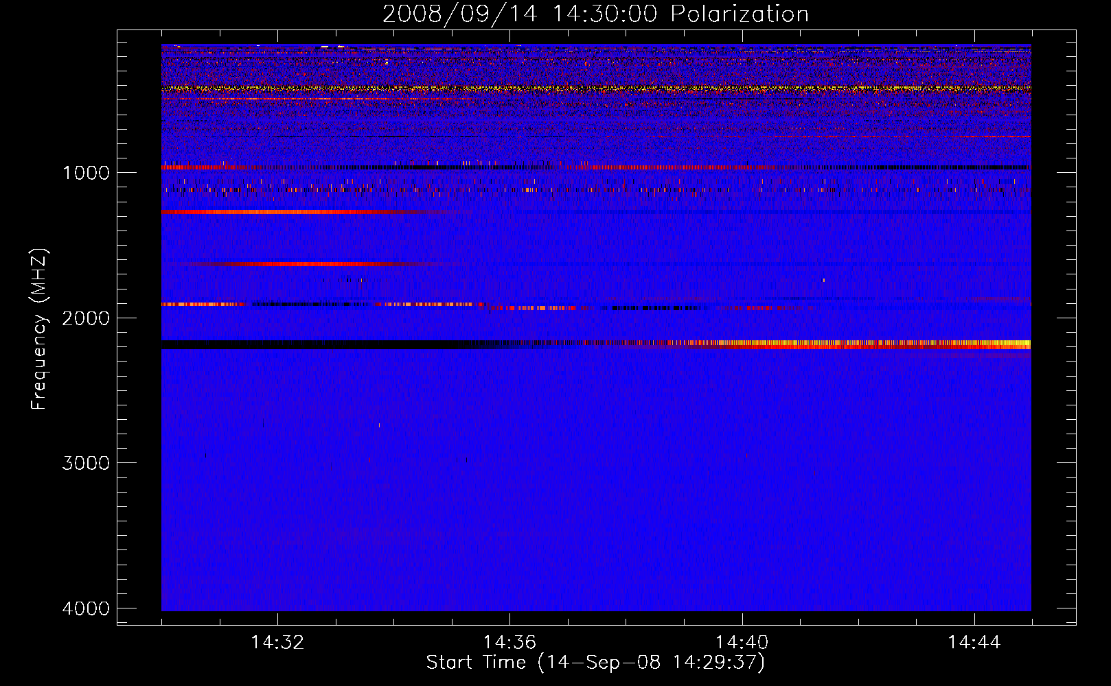Select the 14:32 time tick label

[x=277, y=643]
